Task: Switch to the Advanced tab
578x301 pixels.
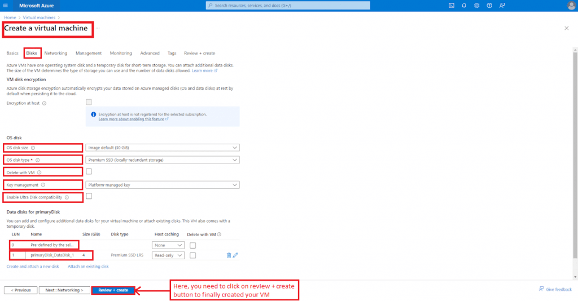Action: [x=150, y=54]
